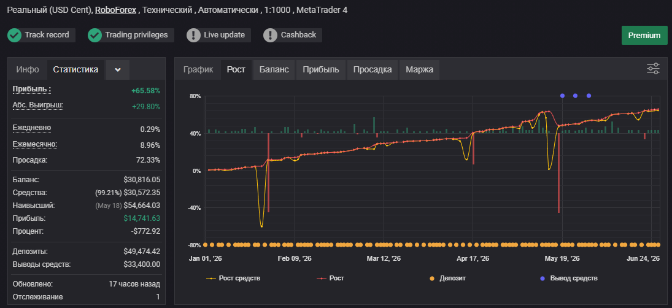Open chart settings sliders icon
Image resolution: width=672 pixels, height=308 pixels.
(653, 69)
